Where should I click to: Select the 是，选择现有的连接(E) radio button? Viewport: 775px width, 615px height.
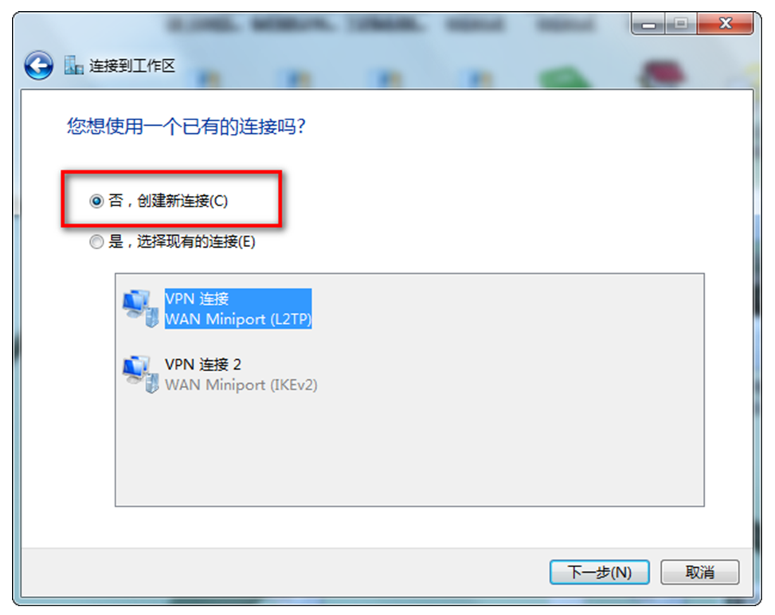tap(96, 241)
